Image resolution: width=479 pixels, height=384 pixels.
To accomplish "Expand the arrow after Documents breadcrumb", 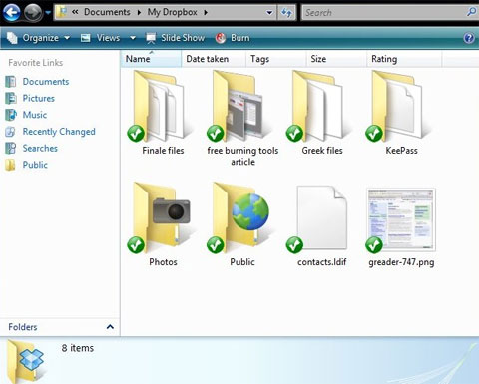I will click(x=139, y=13).
